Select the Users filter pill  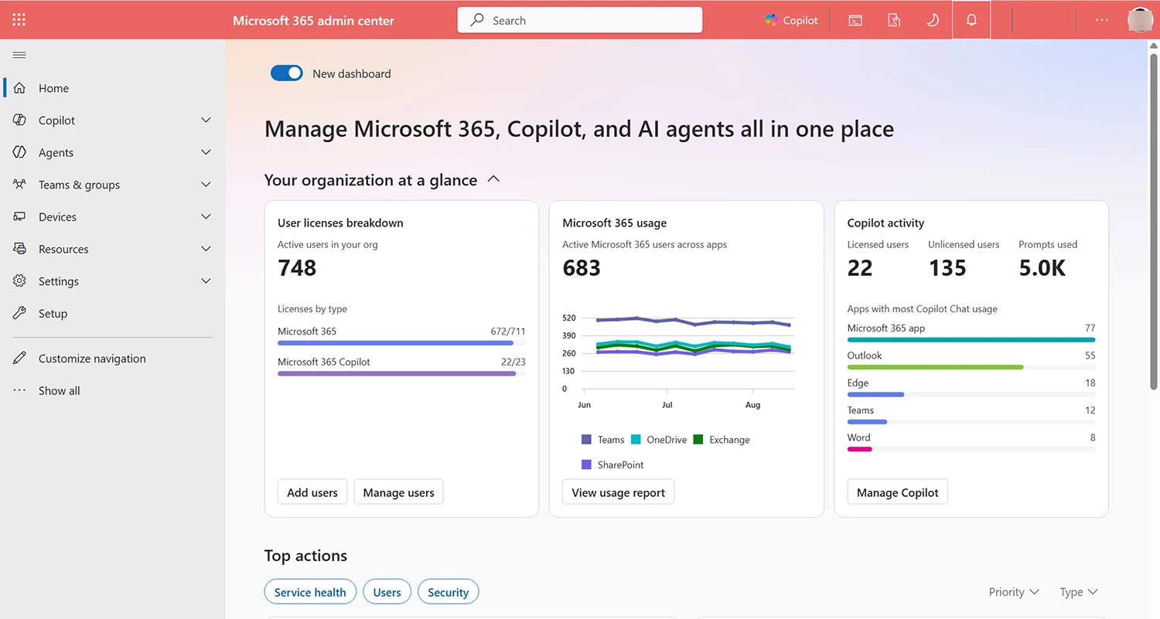point(387,592)
